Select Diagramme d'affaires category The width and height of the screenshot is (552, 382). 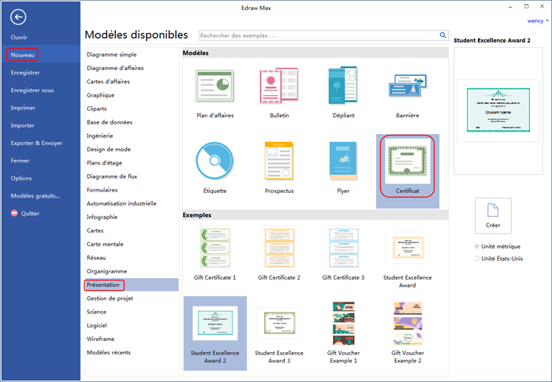coord(115,68)
